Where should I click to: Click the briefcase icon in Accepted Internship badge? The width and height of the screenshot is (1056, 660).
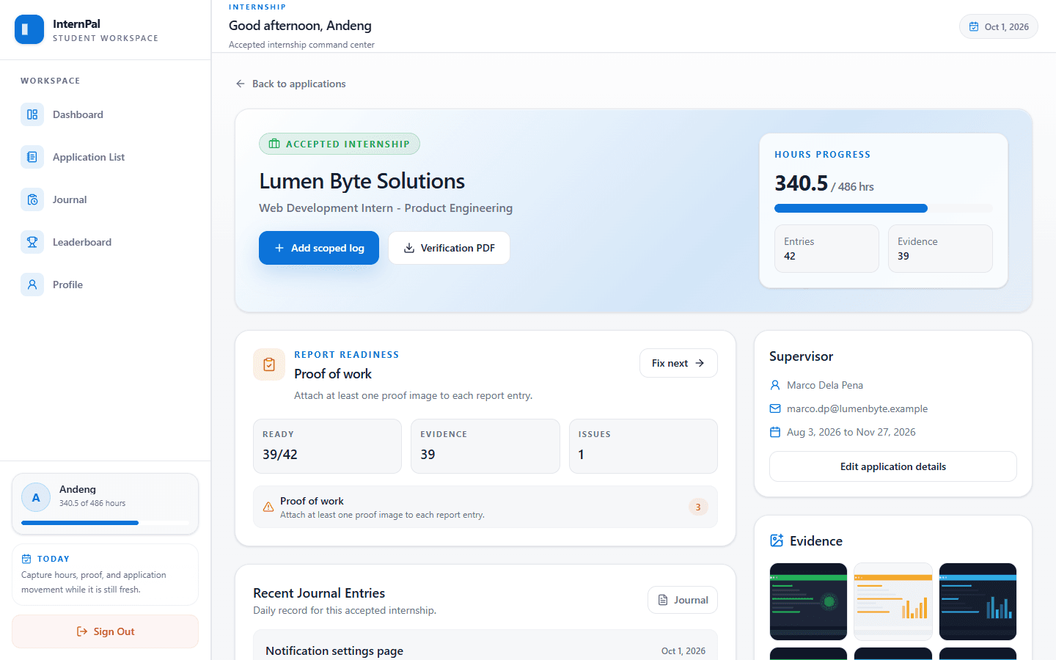(x=274, y=144)
